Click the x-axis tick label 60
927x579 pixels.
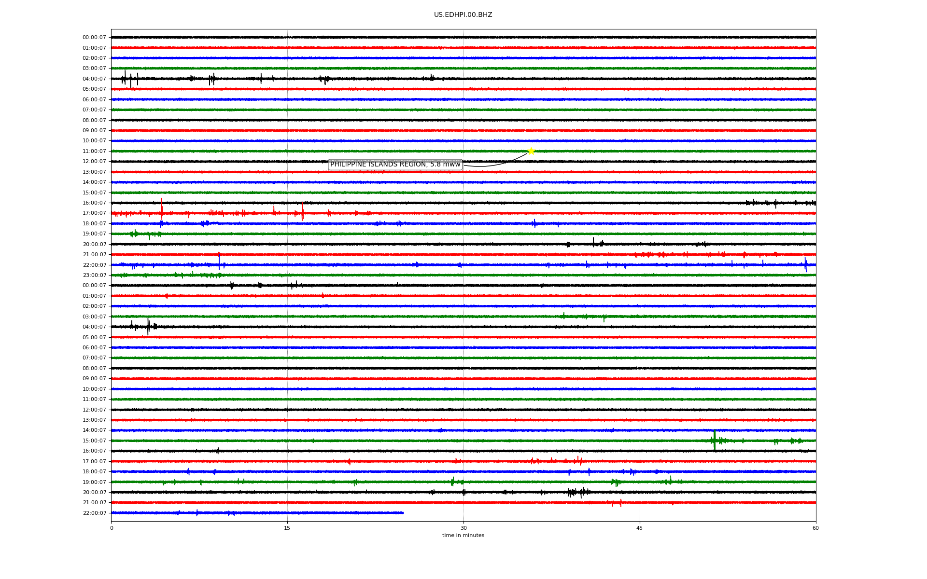click(815, 528)
